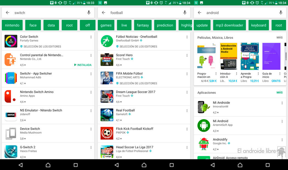Tap the Introducción a Android Studio thumbnail
288x170 pixels.
pyautogui.click(x=228, y=56)
